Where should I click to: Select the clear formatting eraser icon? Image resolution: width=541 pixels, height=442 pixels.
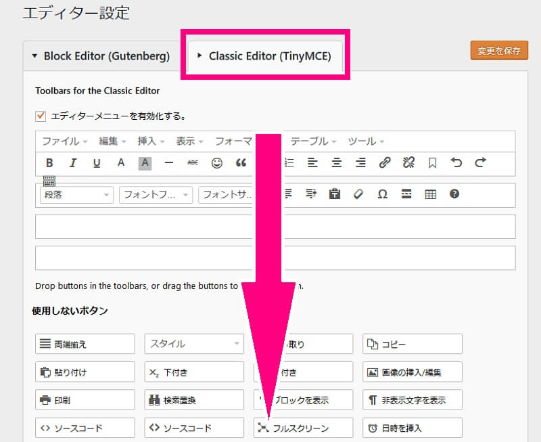pyautogui.click(x=358, y=194)
